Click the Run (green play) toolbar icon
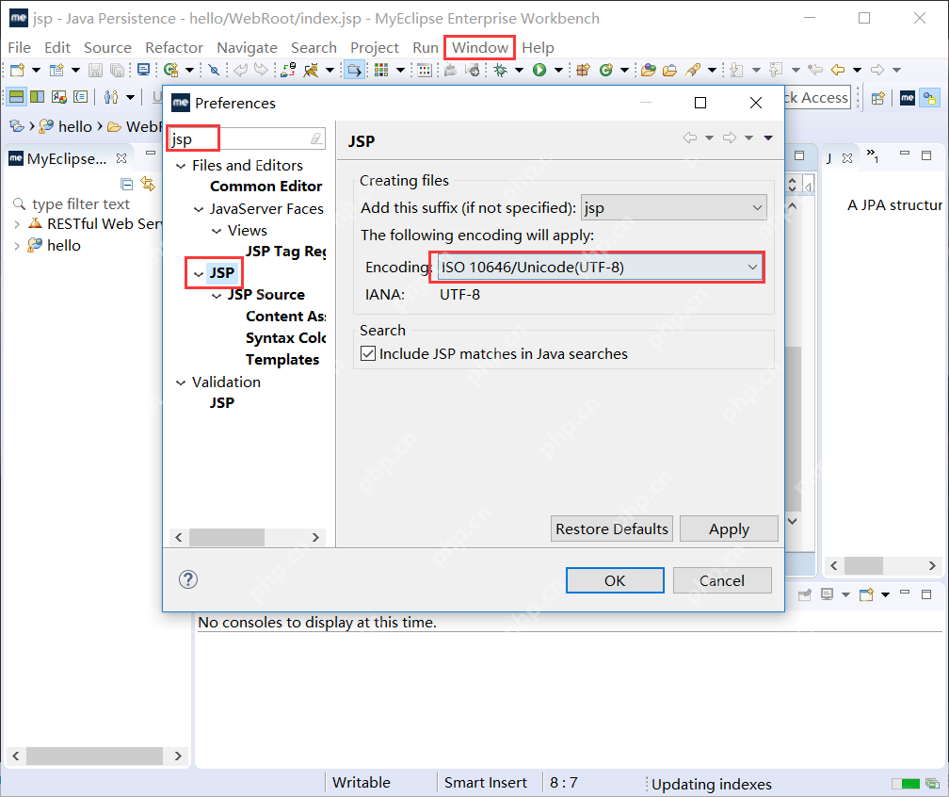This screenshot has width=949, height=797. pyautogui.click(x=539, y=70)
